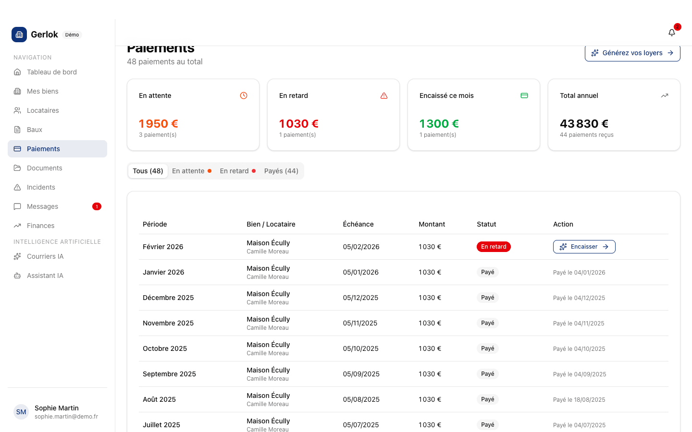The image size is (692, 432).
Task: Filter by En retard tab
Action: (x=237, y=171)
